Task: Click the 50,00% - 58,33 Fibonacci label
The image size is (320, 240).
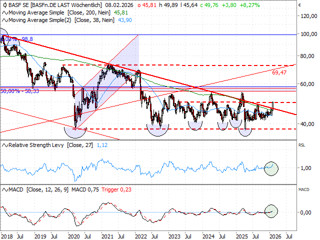Action: (19, 91)
